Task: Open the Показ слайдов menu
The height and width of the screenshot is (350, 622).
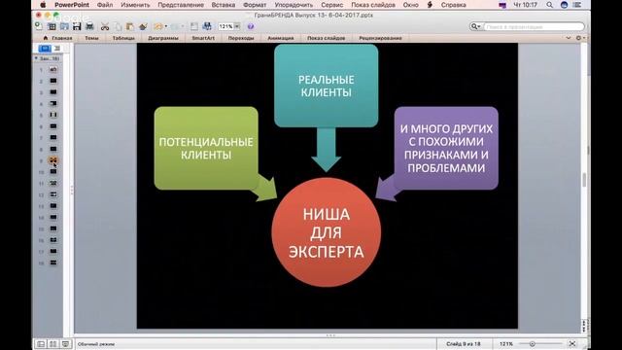Action: pyautogui.click(x=373, y=5)
